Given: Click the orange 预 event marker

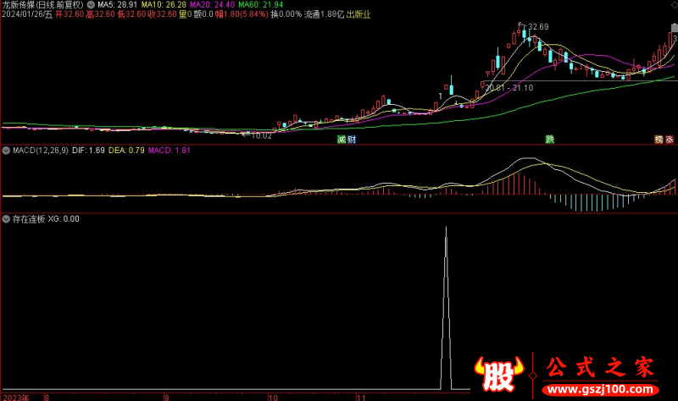Looking at the screenshot, I should (658, 139).
